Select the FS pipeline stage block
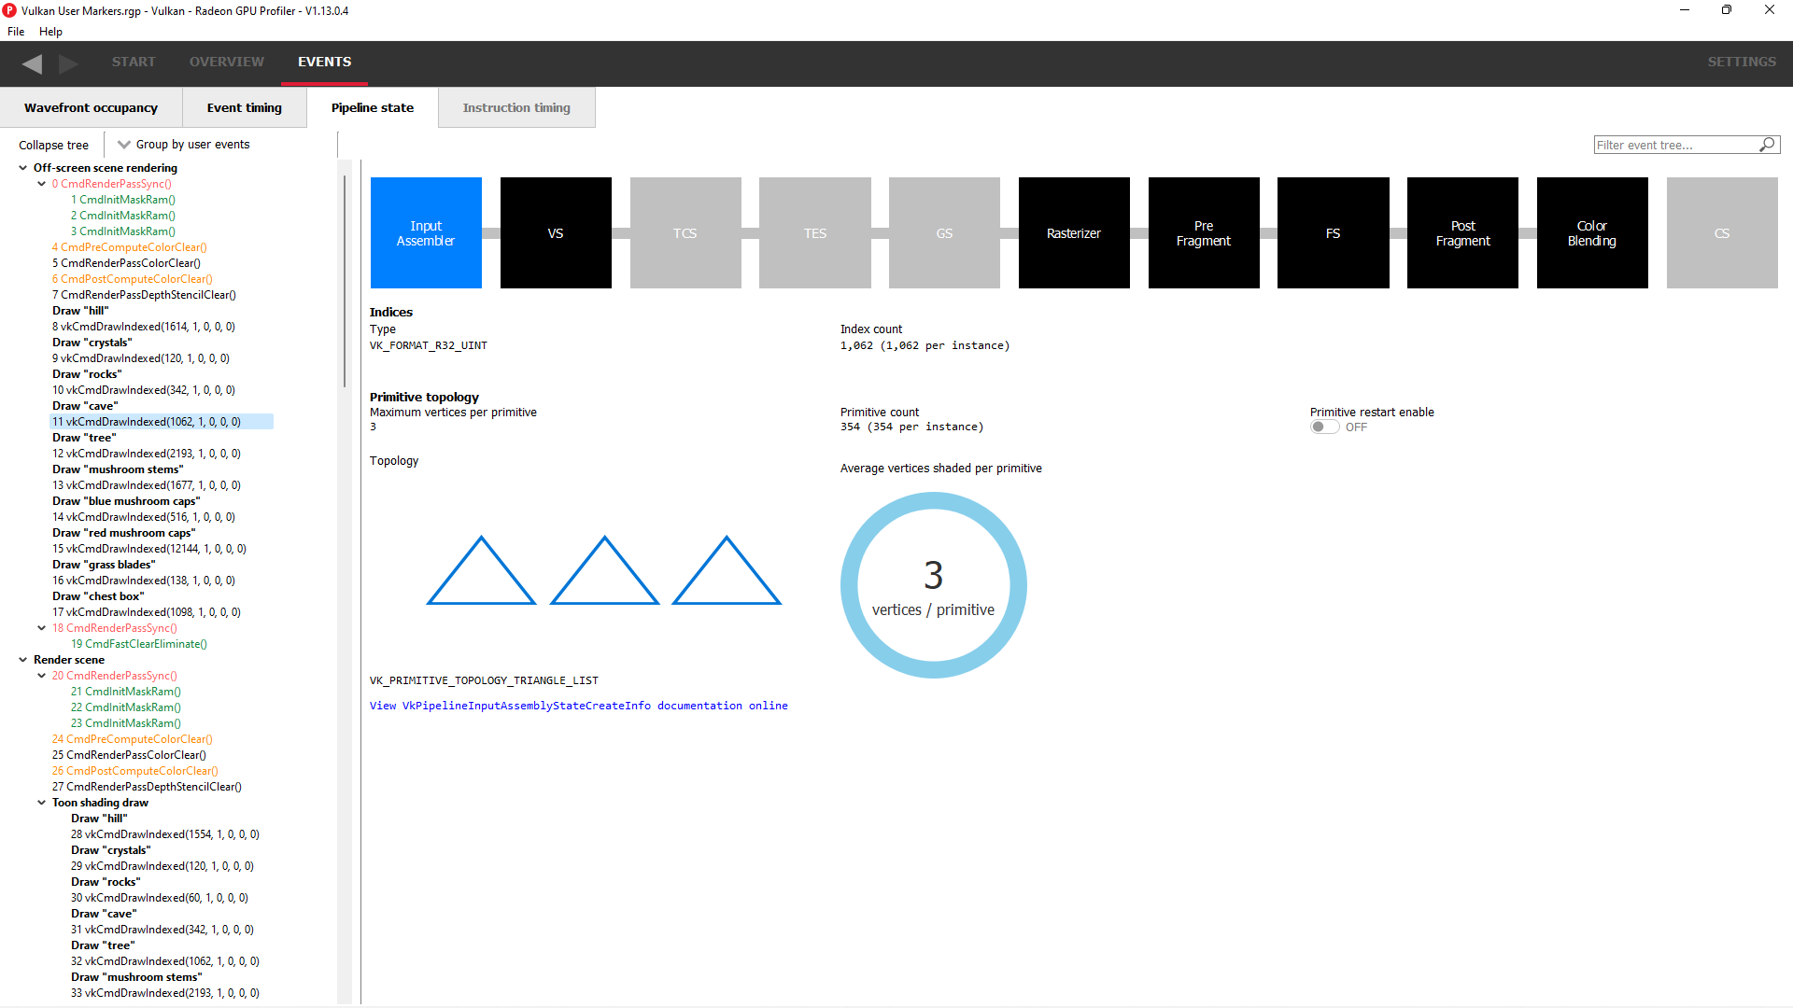The height and width of the screenshot is (1008, 1793). (x=1333, y=233)
